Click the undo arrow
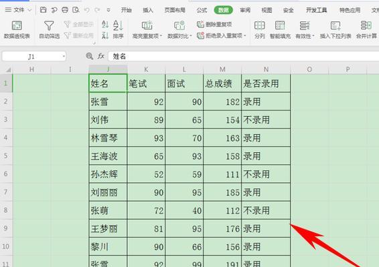The width and height of the screenshot is (379, 267). [87, 10]
